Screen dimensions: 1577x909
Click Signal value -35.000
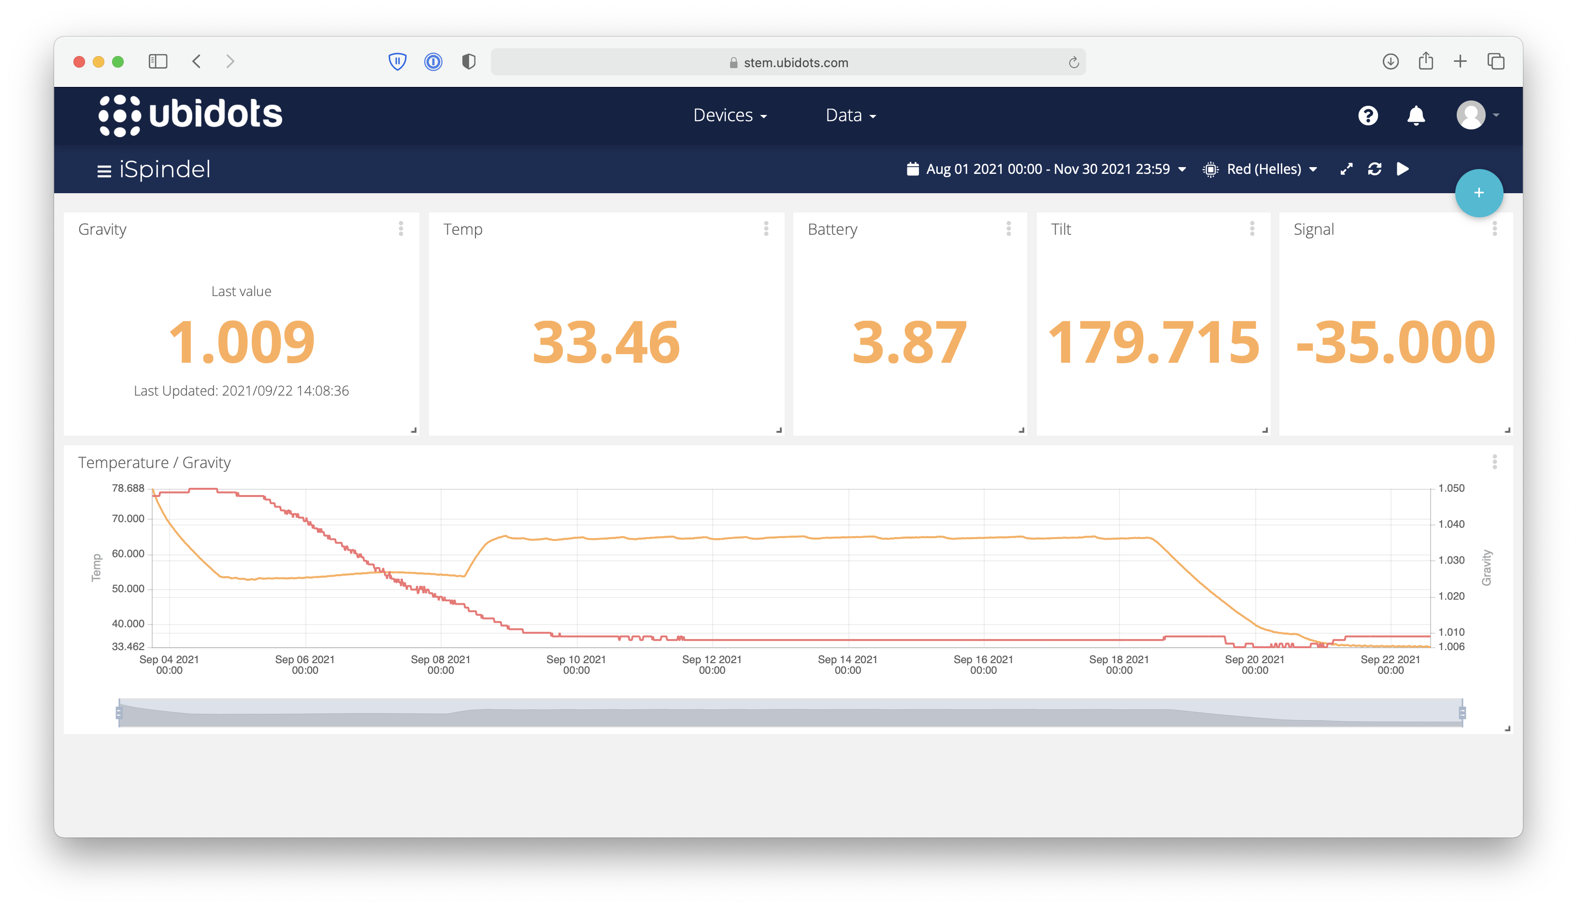pyautogui.click(x=1396, y=342)
